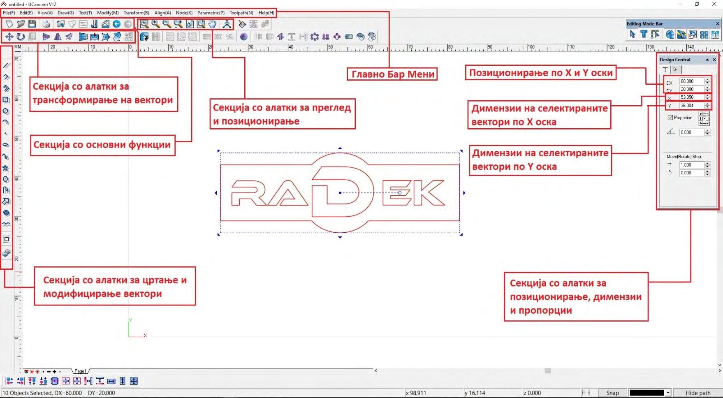Click the Print icon in the toolbar
The image size is (723, 398).
pos(46,24)
